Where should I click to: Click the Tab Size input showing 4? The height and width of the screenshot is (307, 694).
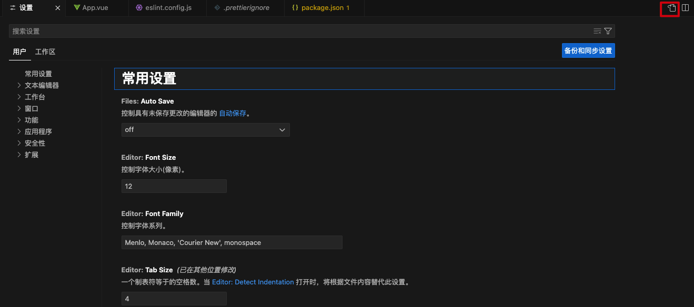coord(174,299)
